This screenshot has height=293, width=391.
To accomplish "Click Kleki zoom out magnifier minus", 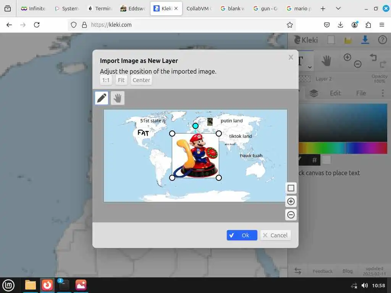I will [357, 64].
